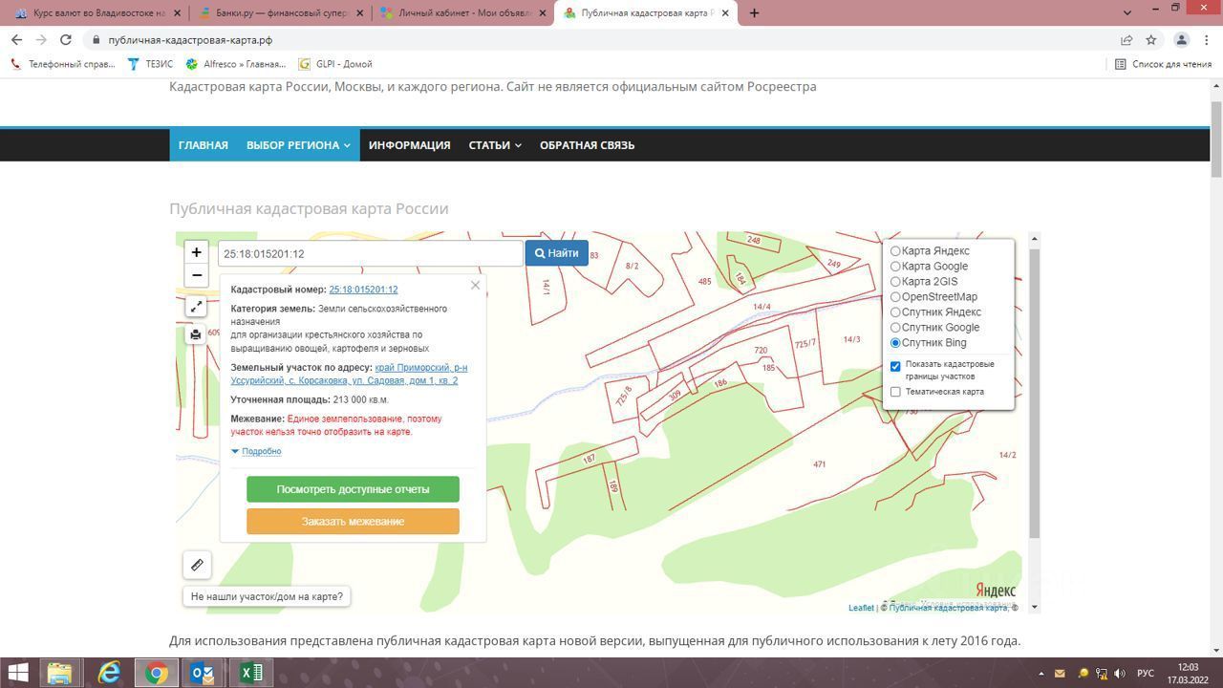Expand ВЫБОР РЕГИОНА dropdown menu
The image size is (1223, 688).
298,145
